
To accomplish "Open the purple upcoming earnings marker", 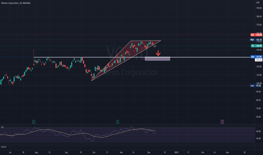I will 222,122.
